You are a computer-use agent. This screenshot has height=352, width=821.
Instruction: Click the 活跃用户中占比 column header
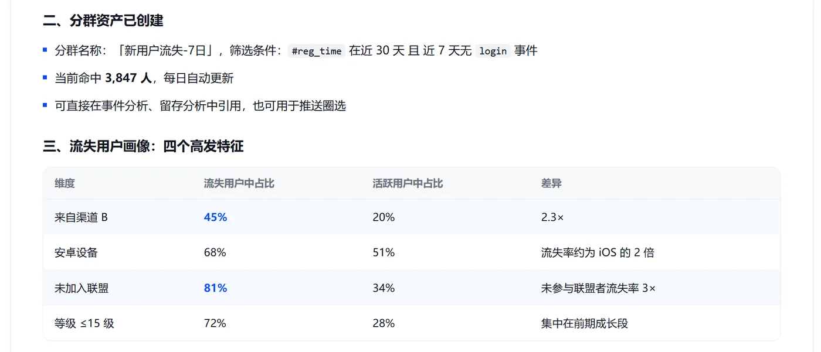(408, 183)
